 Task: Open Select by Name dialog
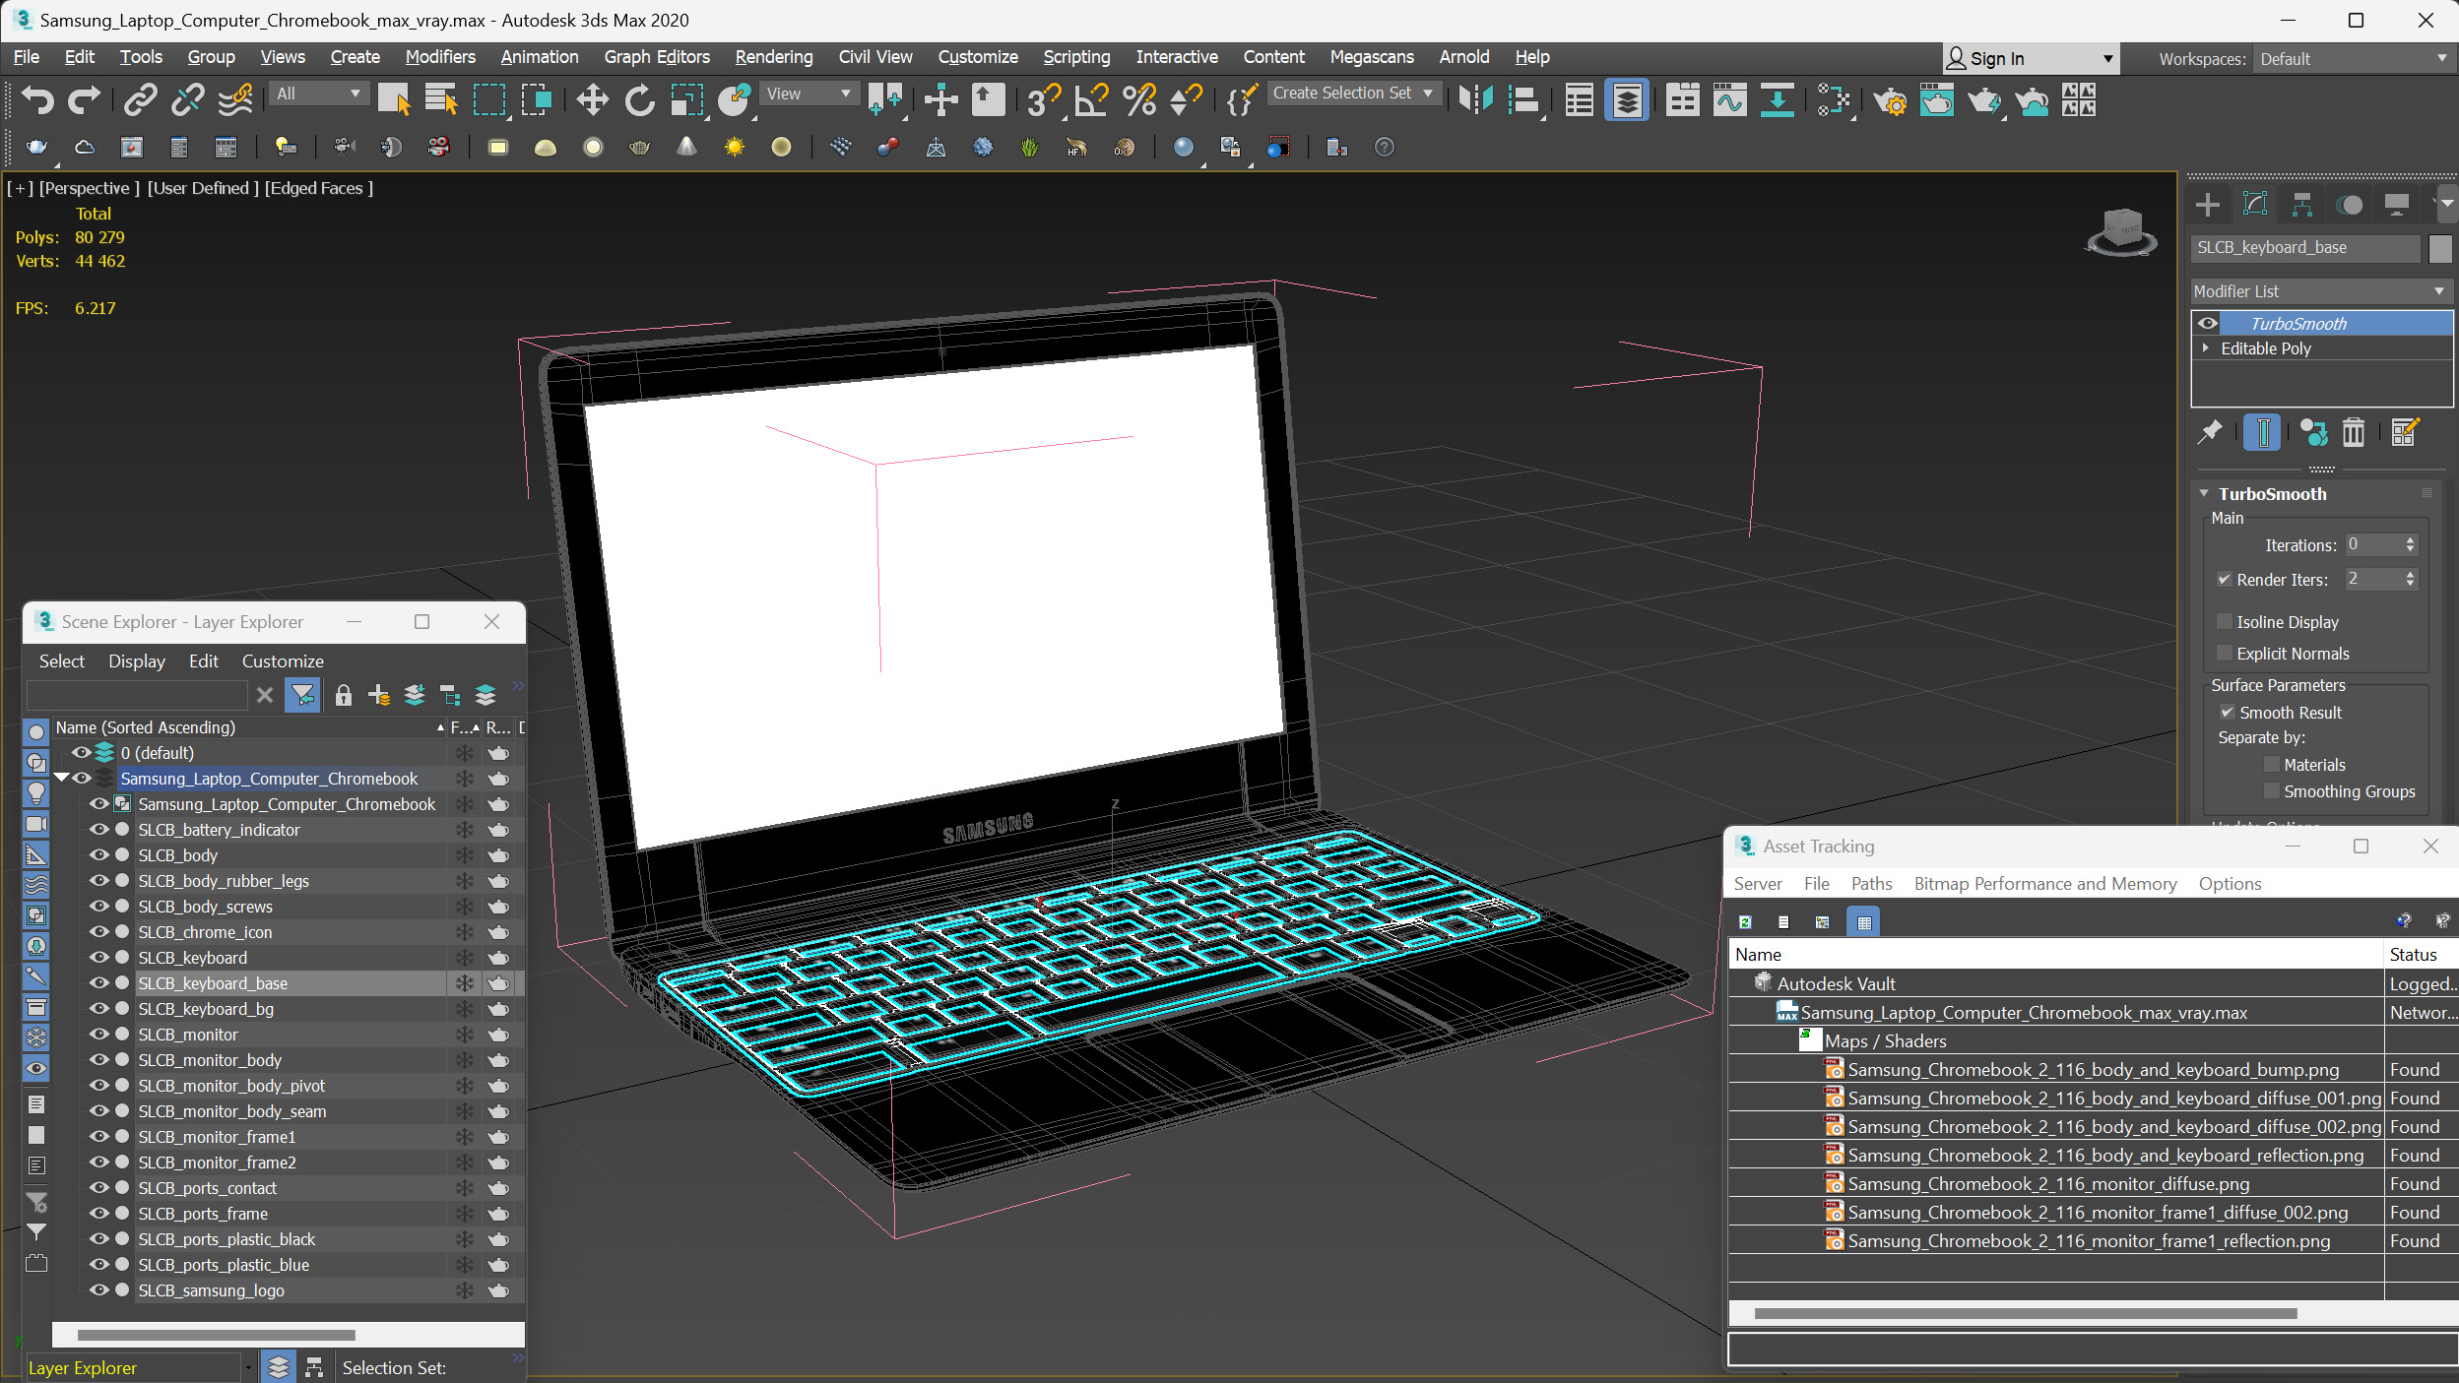tap(441, 99)
